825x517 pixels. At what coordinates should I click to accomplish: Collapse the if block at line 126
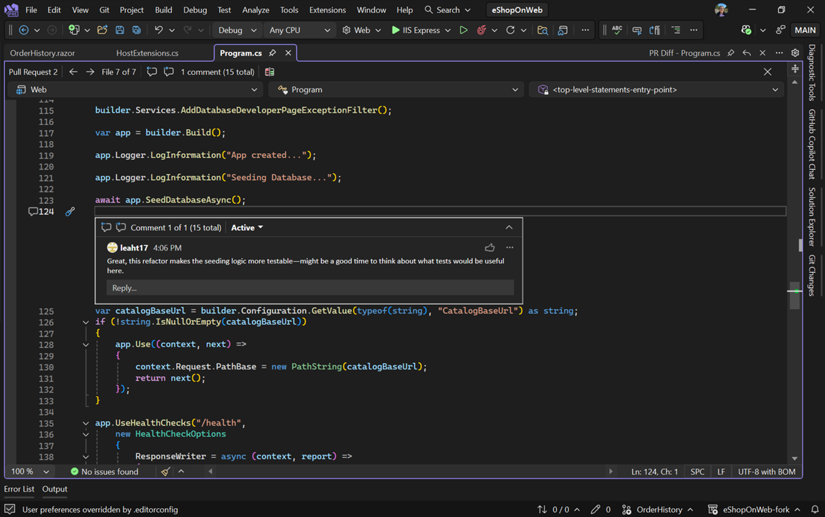pyautogui.click(x=85, y=321)
